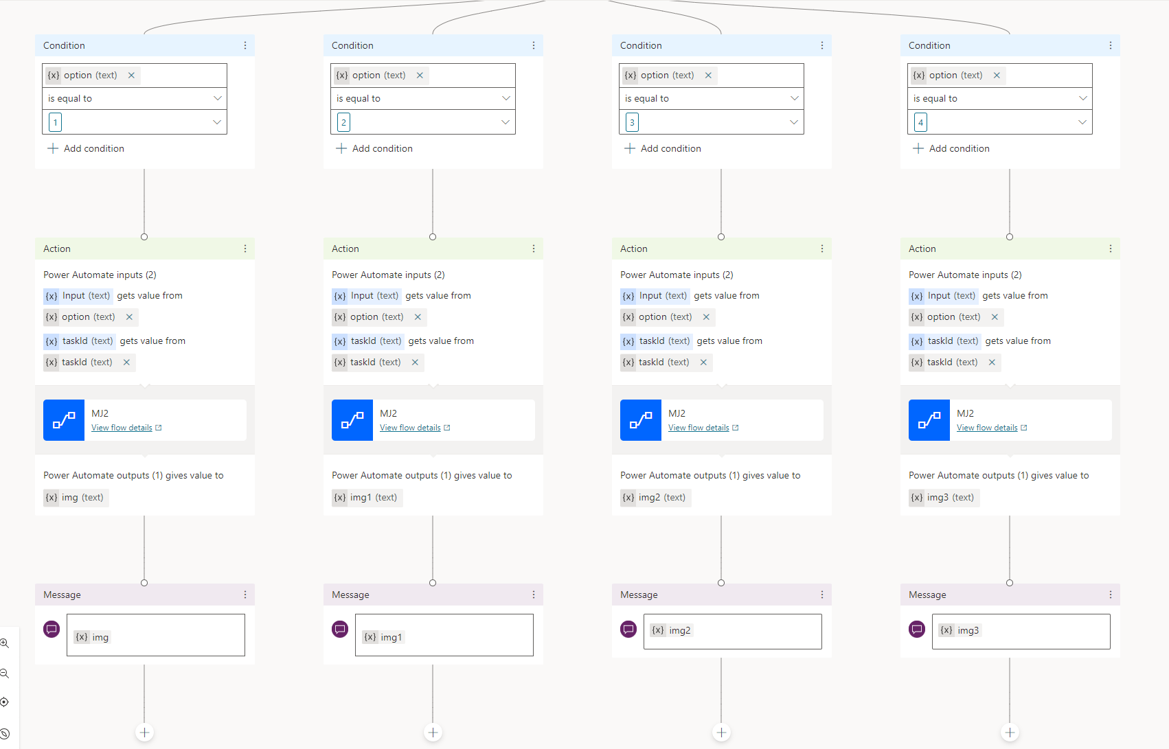Open the options menu of the Action node outputting img3
The width and height of the screenshot is (1169, 749).
tap(1111, 249)
